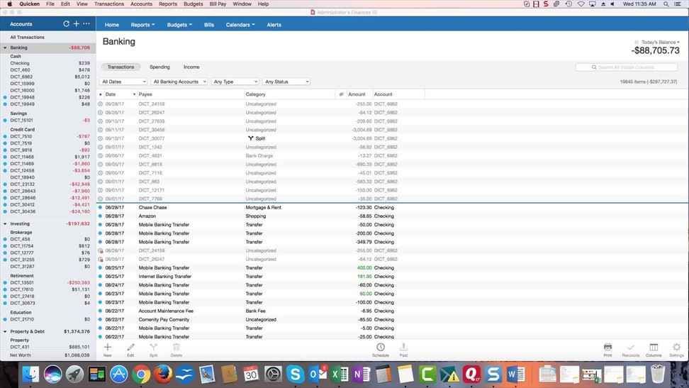
Task: Click the Settings gear in bottom toolbar
Action: pos(676,348)
